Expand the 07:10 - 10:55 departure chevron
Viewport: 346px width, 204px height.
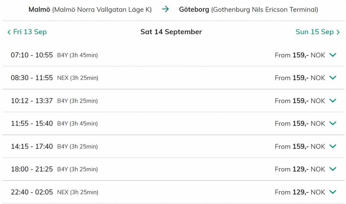coord(333,55)
